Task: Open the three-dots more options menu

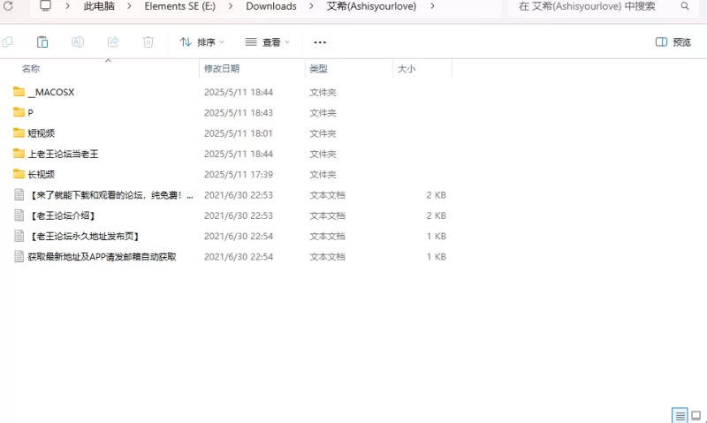Action: click(320, 42)
